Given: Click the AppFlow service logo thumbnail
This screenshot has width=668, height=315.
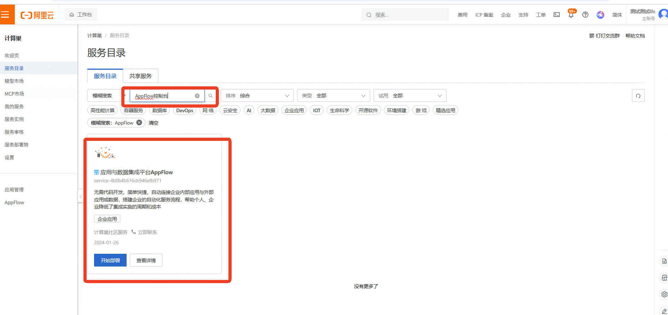Looking at the screenshot, I should pyautogui.click(x=105, y=153).
